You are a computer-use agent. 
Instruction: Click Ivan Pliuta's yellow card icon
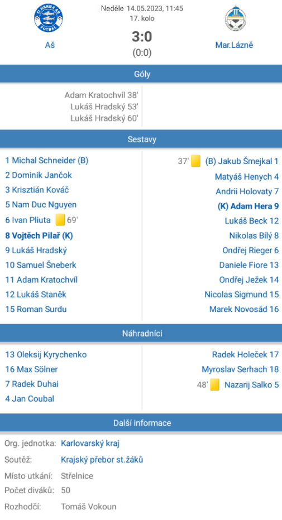click(60, 220)
